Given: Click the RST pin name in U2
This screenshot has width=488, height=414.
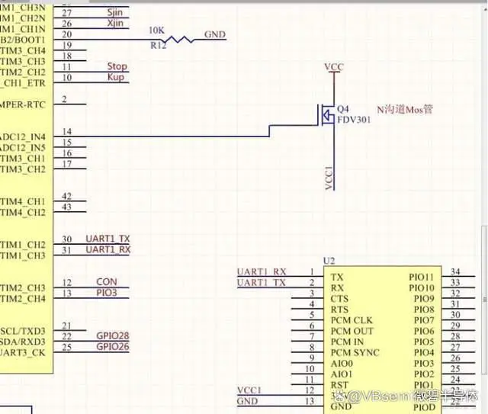Looking at the screenshot, I should (339, 385).
